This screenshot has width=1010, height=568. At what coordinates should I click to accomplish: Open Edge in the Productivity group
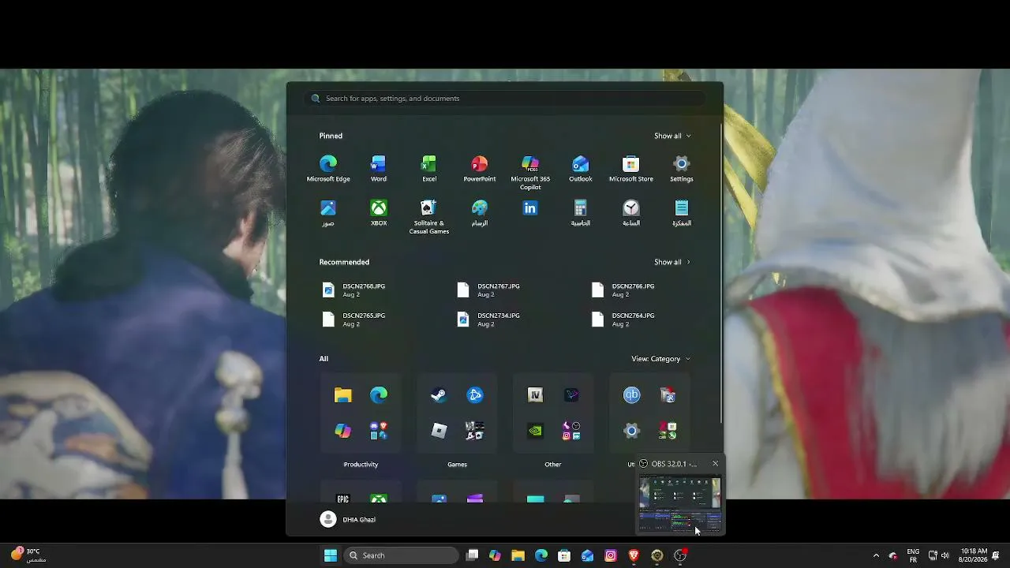pyautogui.click(x=379, y=395)
